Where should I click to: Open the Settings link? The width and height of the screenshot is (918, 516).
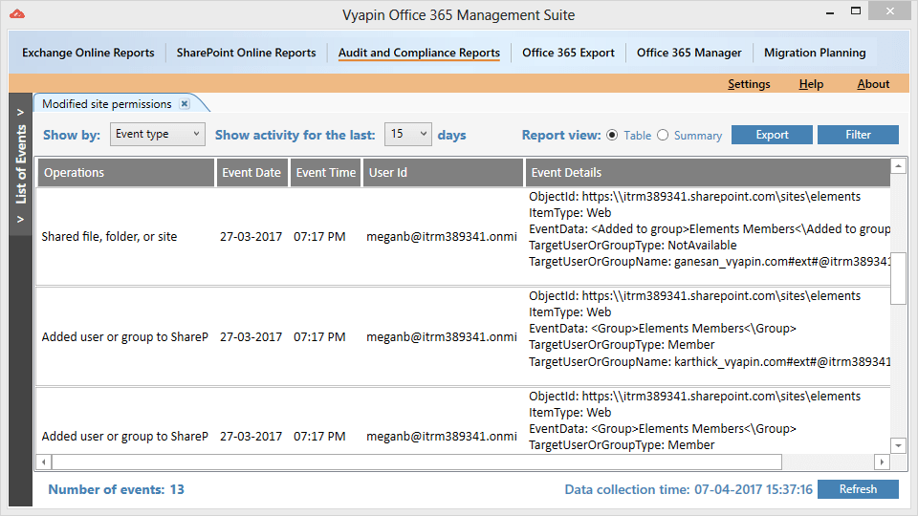click(x=749, y=84)
